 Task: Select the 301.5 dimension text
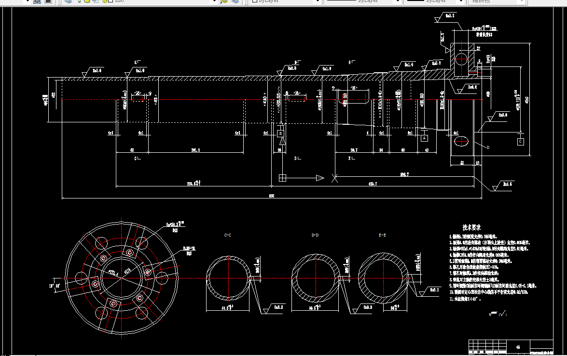(x=195, y=150)
